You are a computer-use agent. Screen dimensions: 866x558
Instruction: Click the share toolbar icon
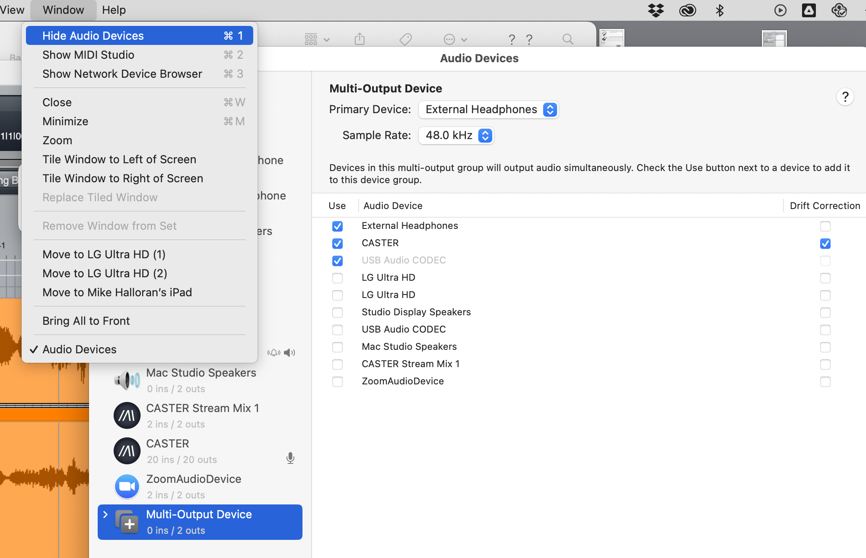coord(360,39)
